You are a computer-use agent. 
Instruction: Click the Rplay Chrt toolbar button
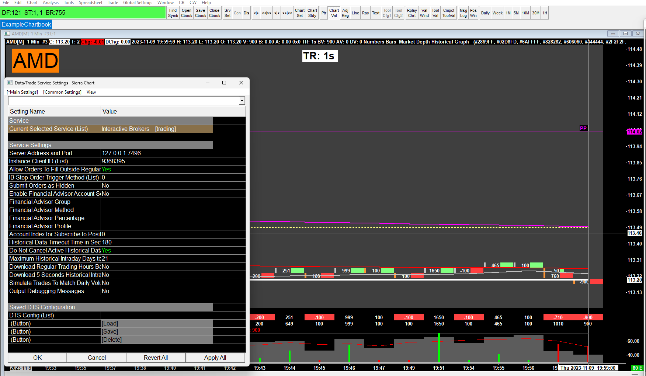tap(412, 13)
